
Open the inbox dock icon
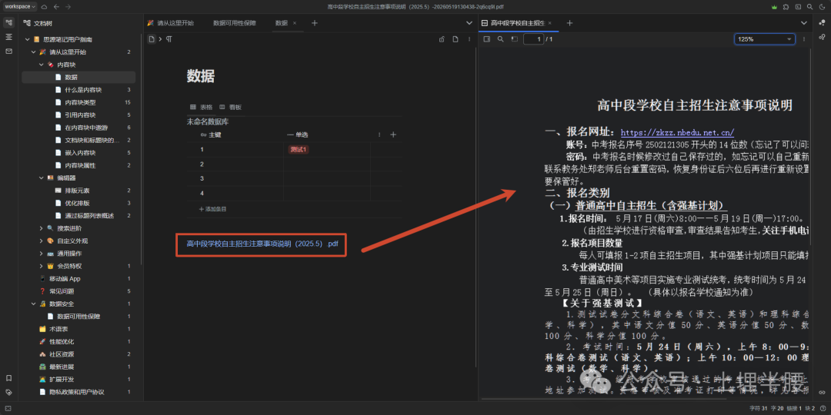8,51
